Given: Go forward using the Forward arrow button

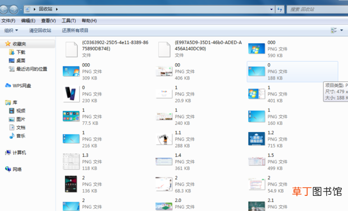Looking at the screenshot, I should tap(14, 10).
